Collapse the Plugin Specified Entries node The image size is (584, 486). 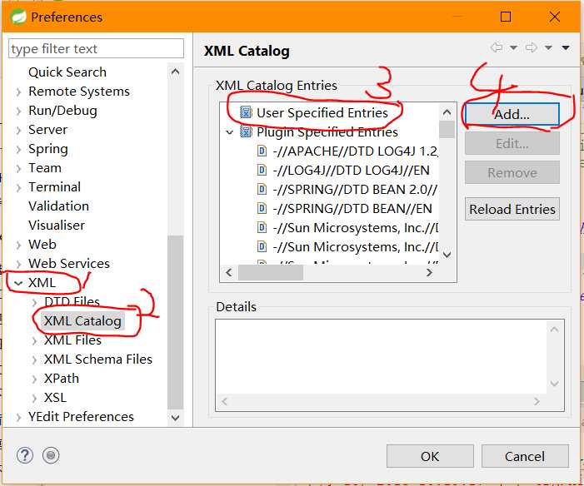pos(230,131)
